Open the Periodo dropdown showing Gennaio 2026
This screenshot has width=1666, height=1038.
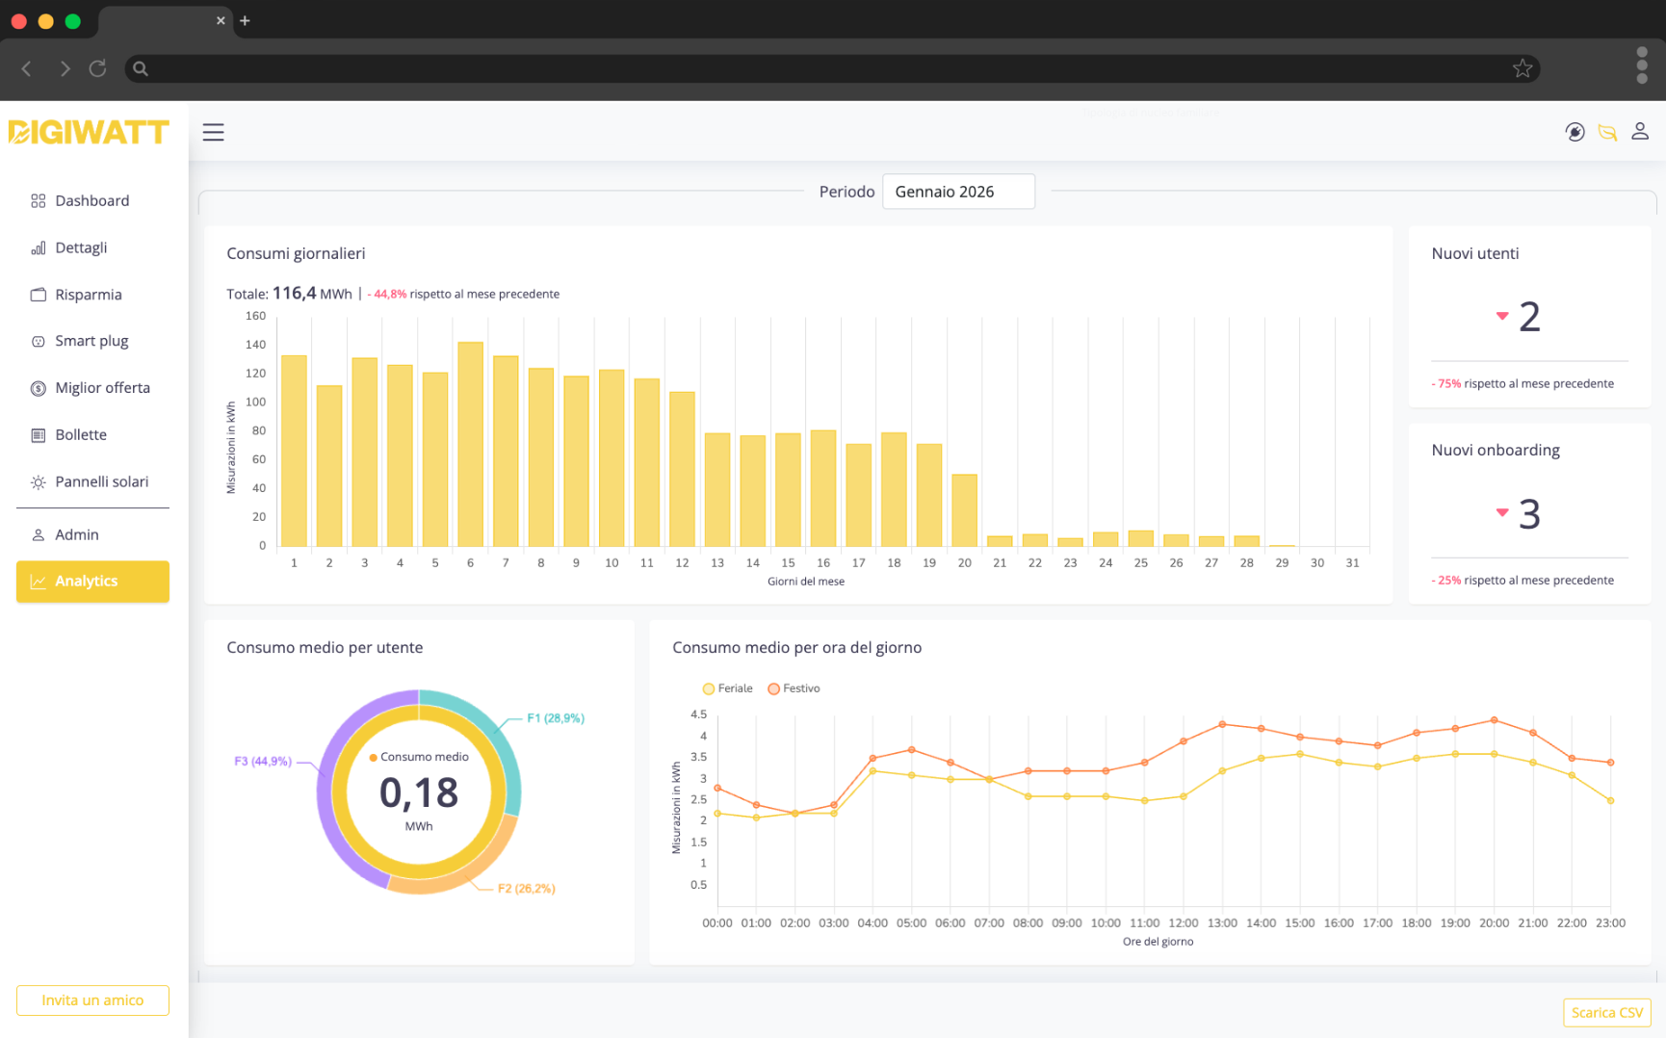coord(958,192)
